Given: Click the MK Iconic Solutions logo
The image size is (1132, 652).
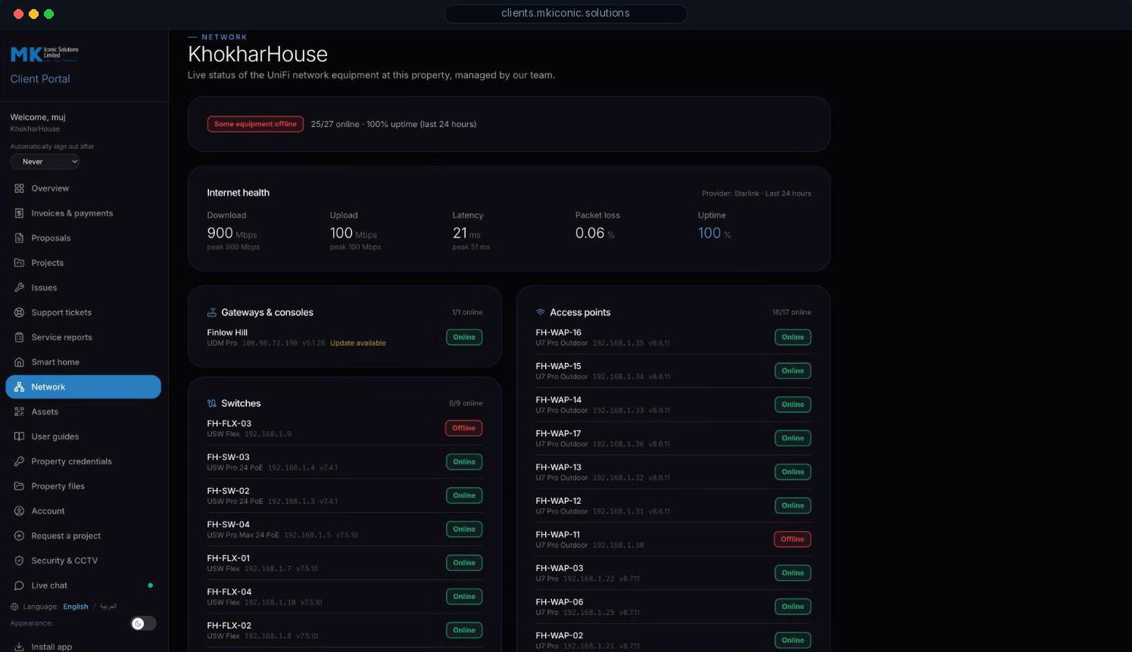Looking at the screenshot, I should point(45,54).
